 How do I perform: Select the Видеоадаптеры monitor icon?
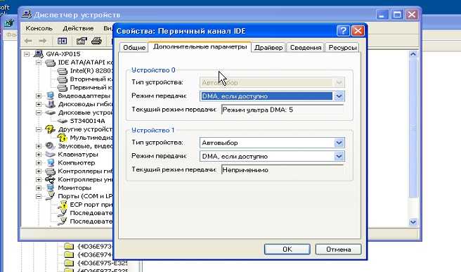click(x=51, y=96)
